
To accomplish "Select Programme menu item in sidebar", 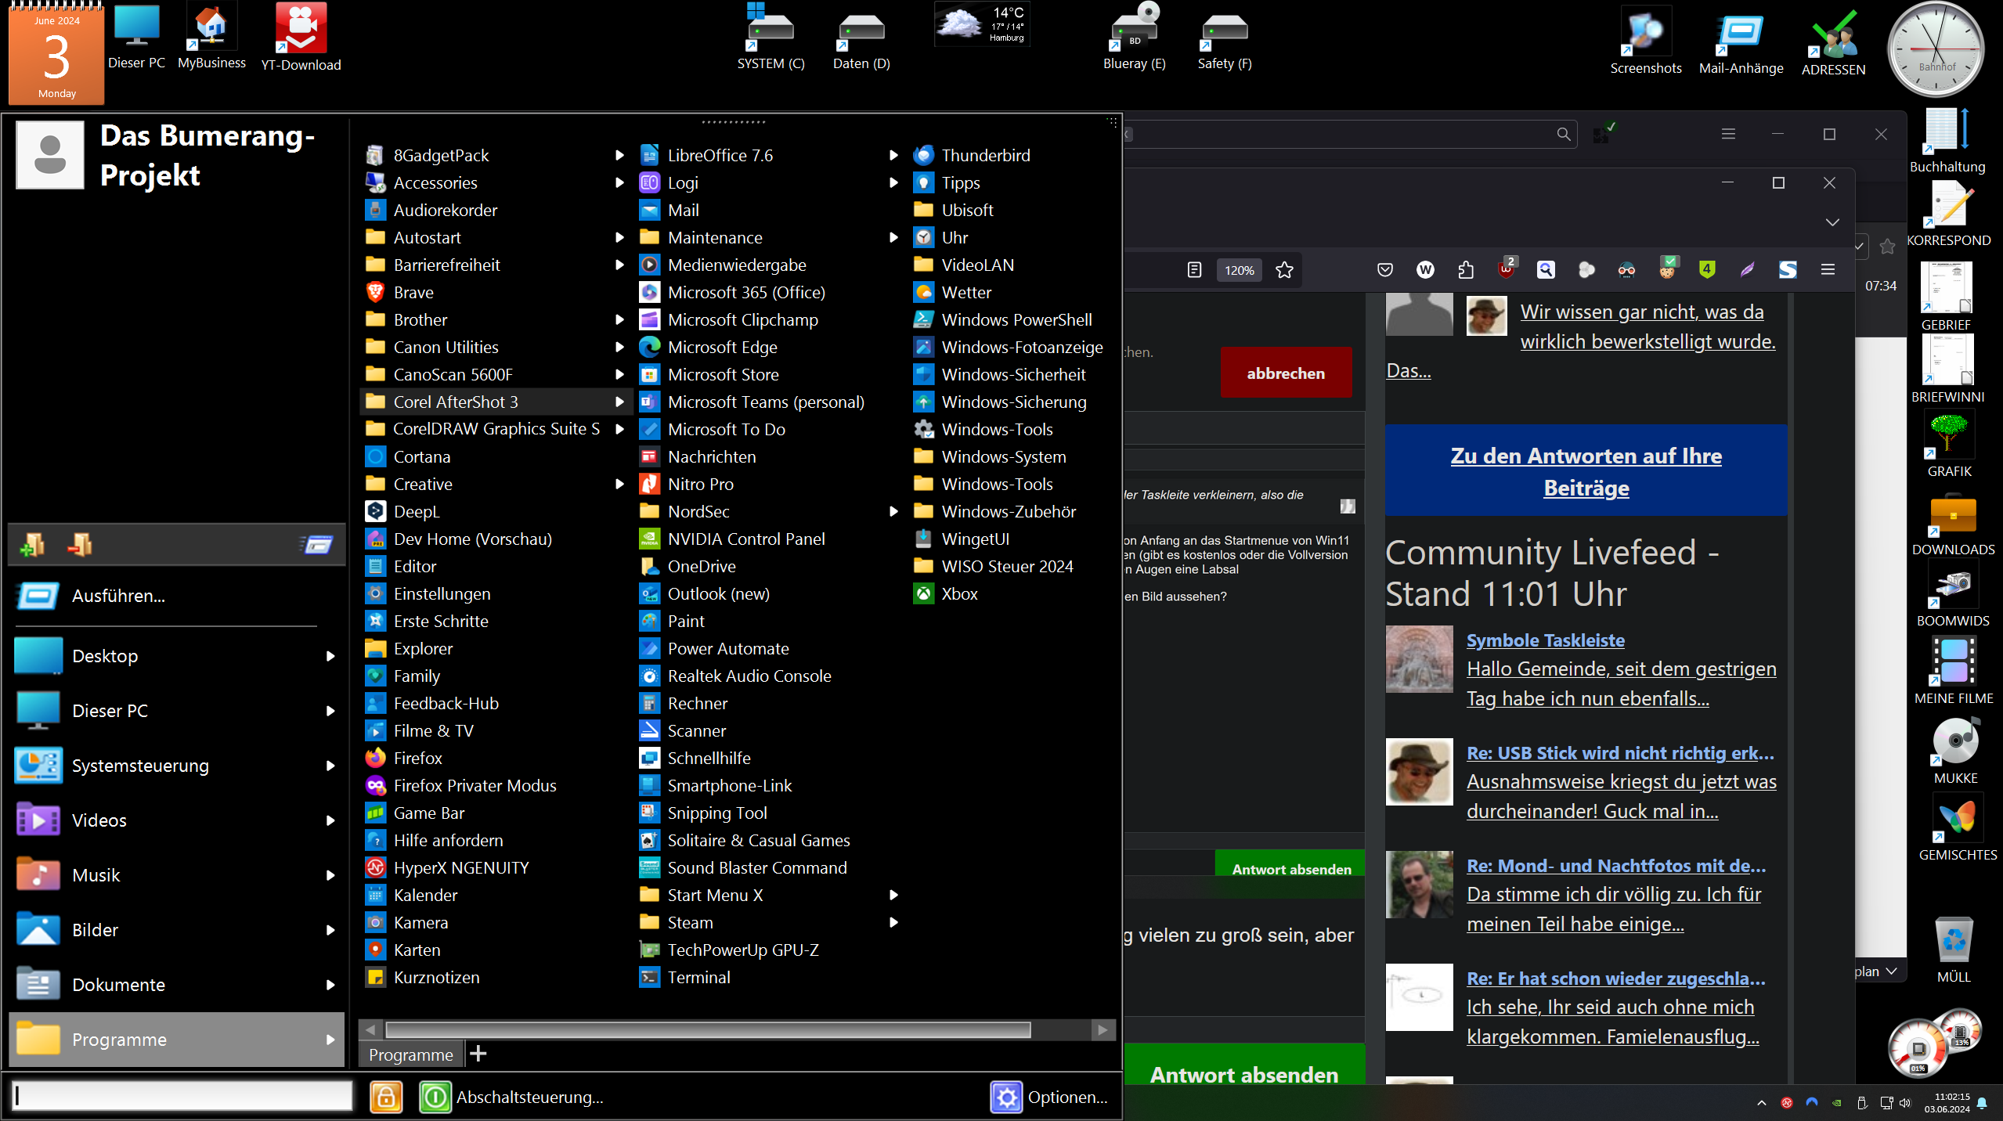I will (175, 1040).
